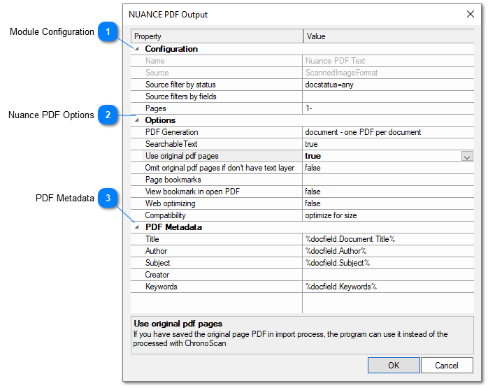The height and width of the screenshot is (388, 488).
Task: Click the Cancel button
Action: [x=447, y=366]
